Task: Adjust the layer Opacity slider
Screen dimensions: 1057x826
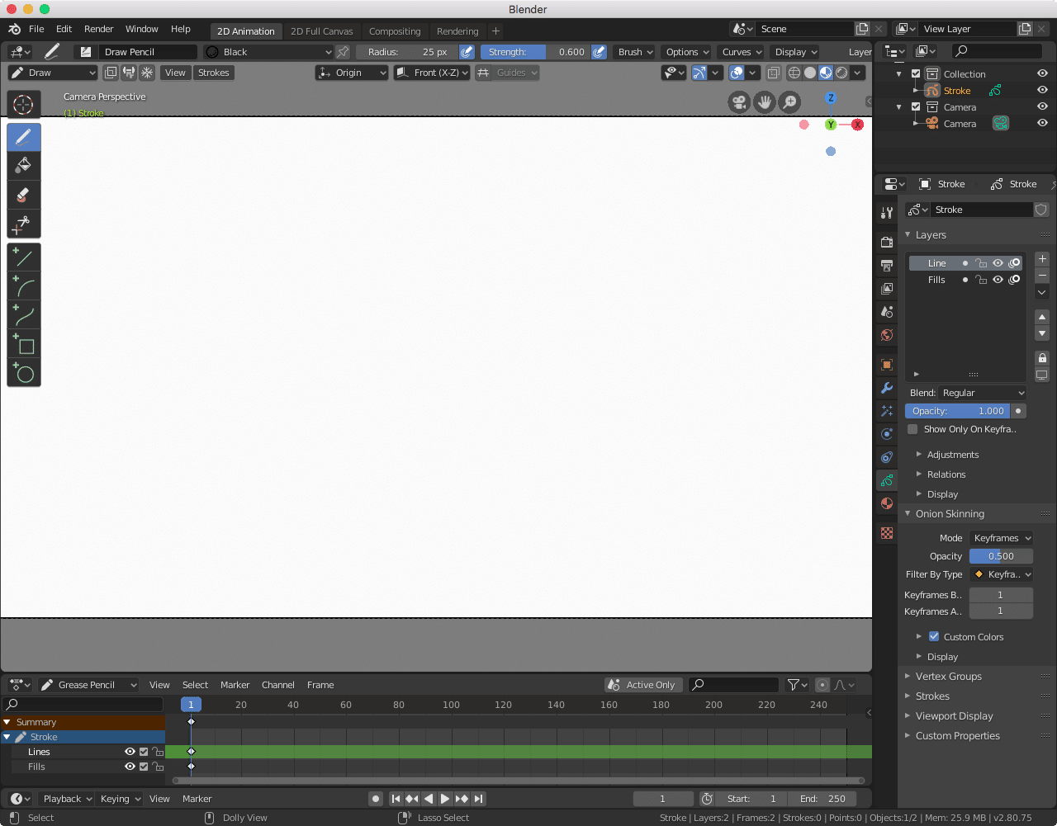Action: (958, 411)
